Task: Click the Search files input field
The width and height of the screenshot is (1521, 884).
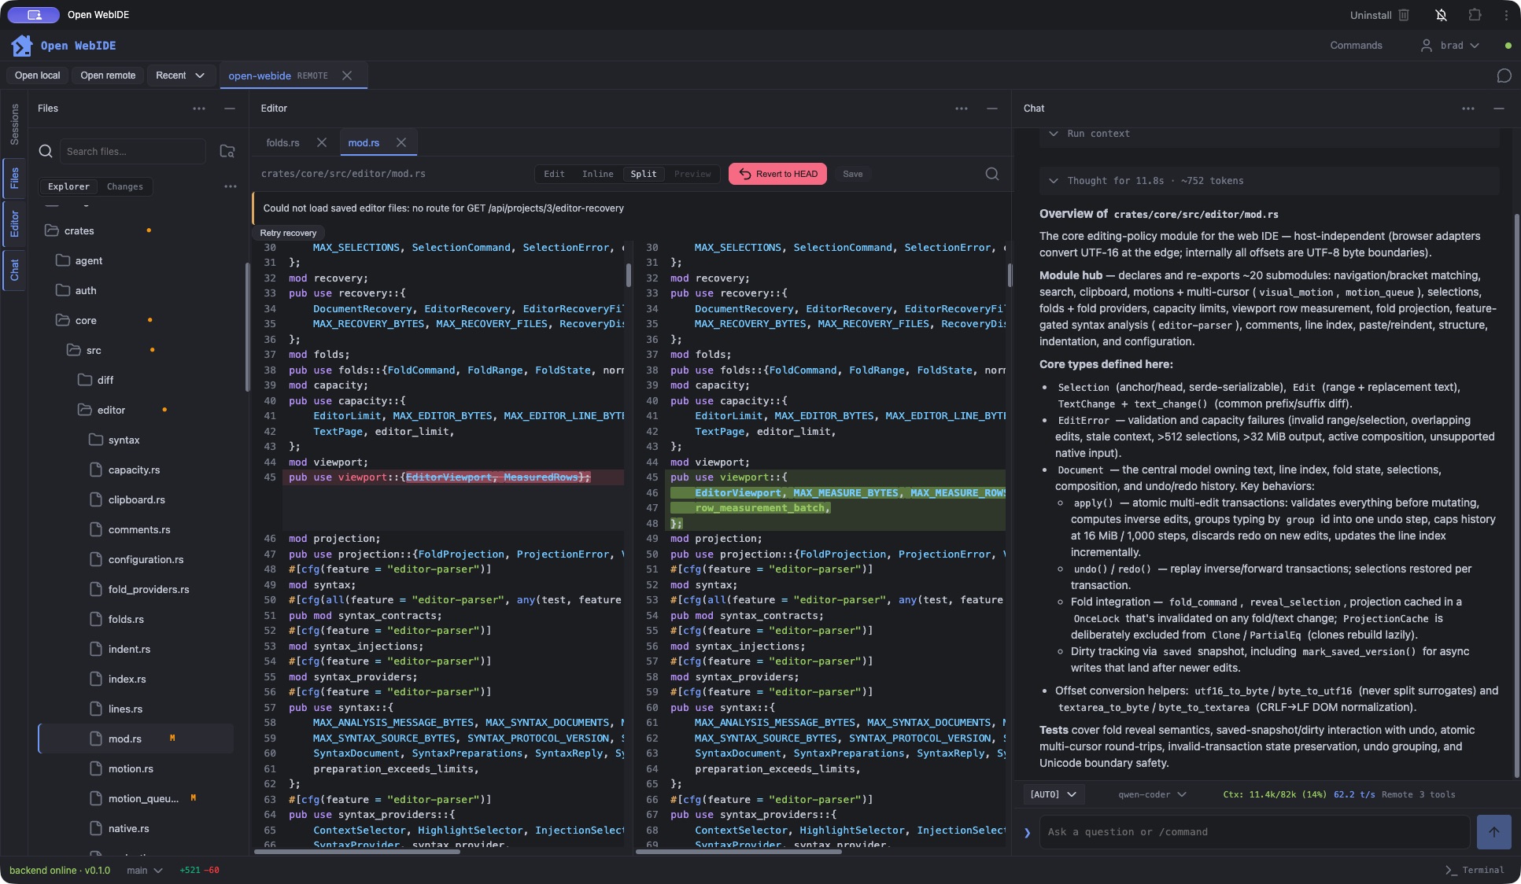Action: pos(133,151)
